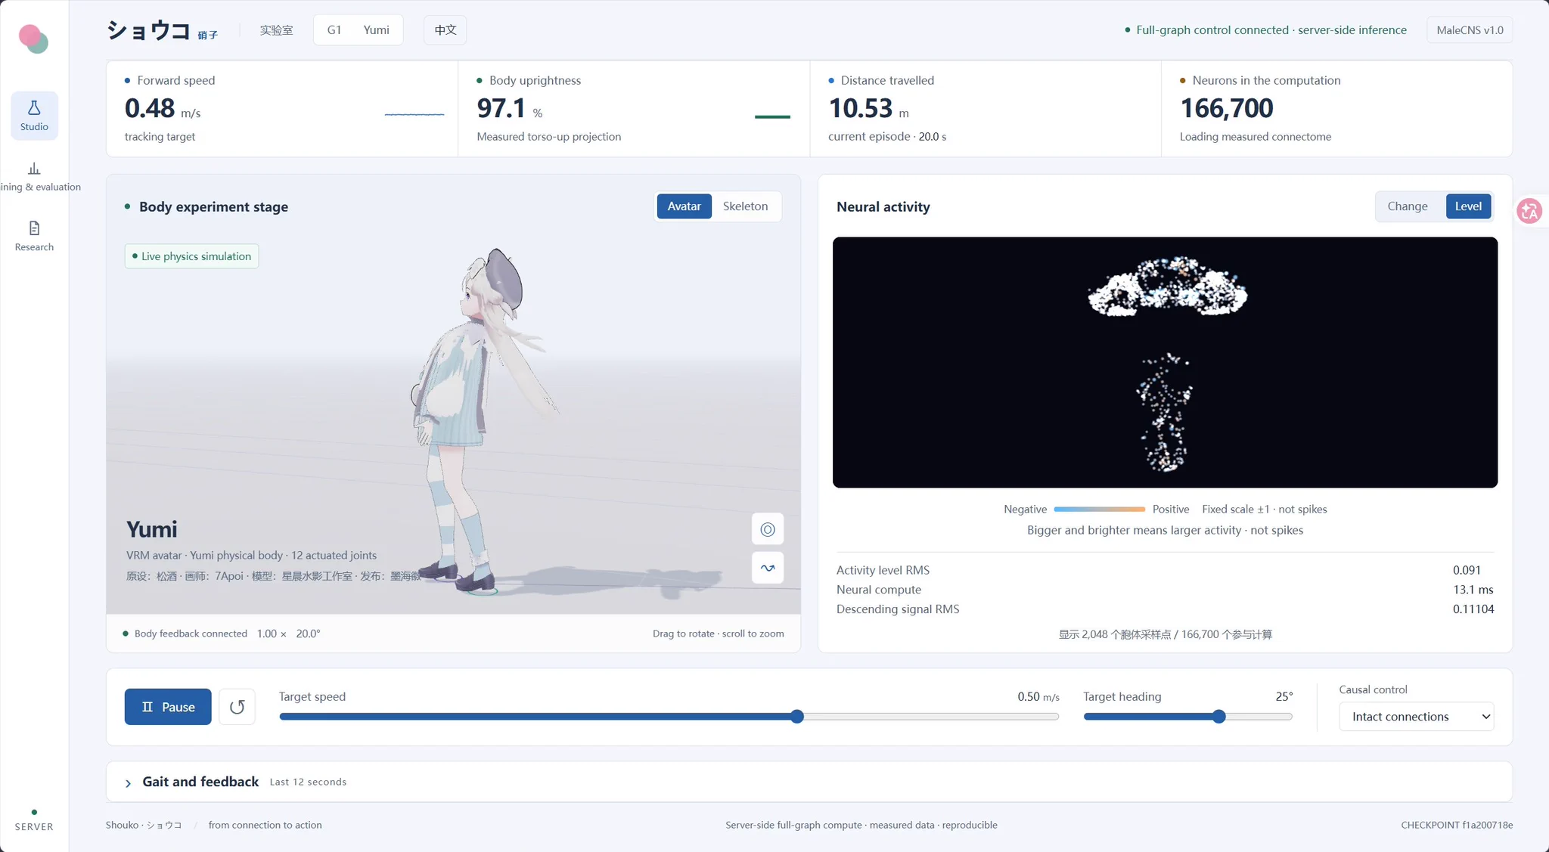Click the 166,700 neurons count
The image size is (1549, 852).
[1227, 109]
